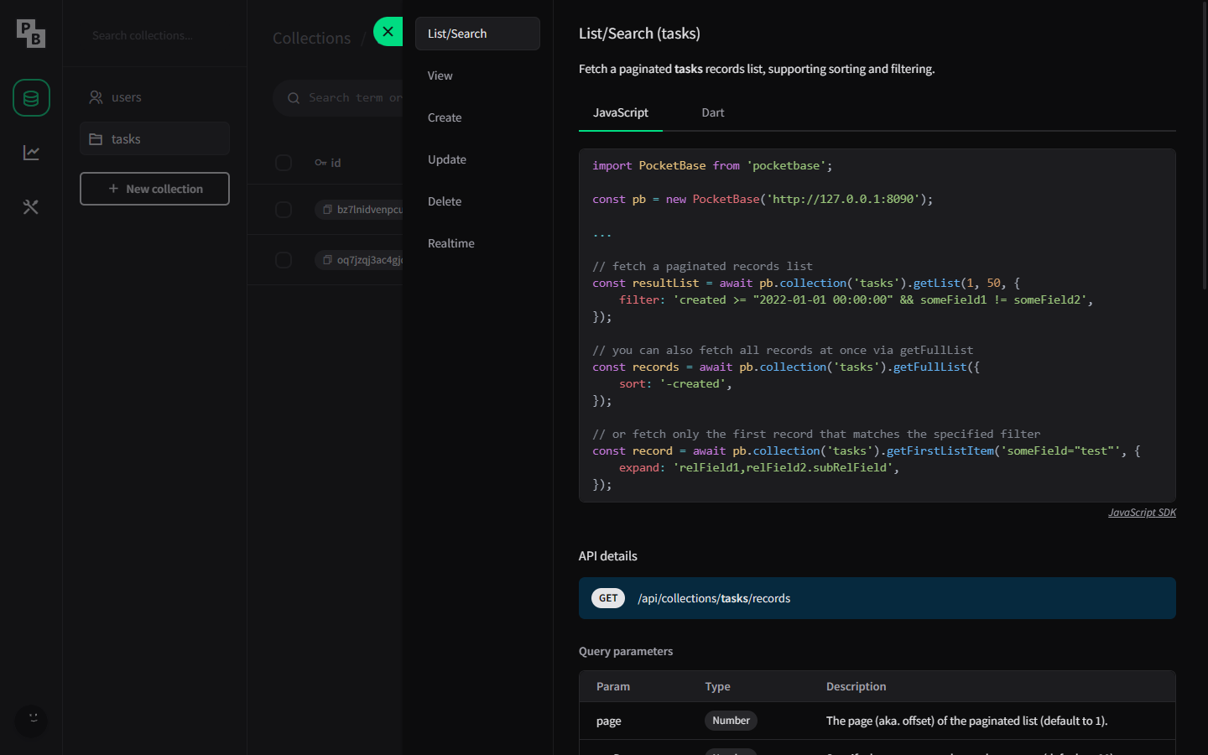The height and width of the screenshot is (755, 1208).
Task: Open the admin avatar menu at bottom left
Action: (x=30, y=721)
